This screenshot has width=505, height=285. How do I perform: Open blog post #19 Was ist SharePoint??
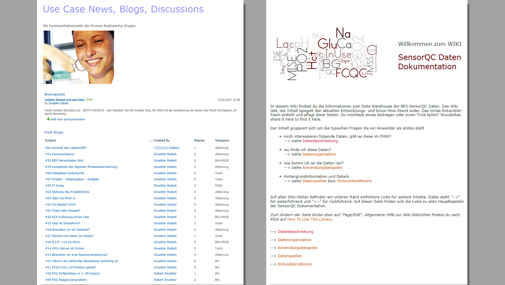click(63, 223)
